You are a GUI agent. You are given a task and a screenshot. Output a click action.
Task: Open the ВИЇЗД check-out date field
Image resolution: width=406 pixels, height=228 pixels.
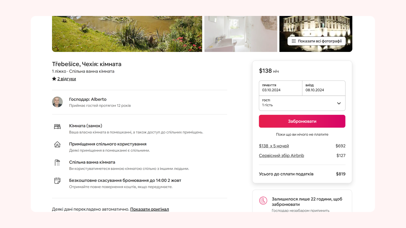coord(324,88)
